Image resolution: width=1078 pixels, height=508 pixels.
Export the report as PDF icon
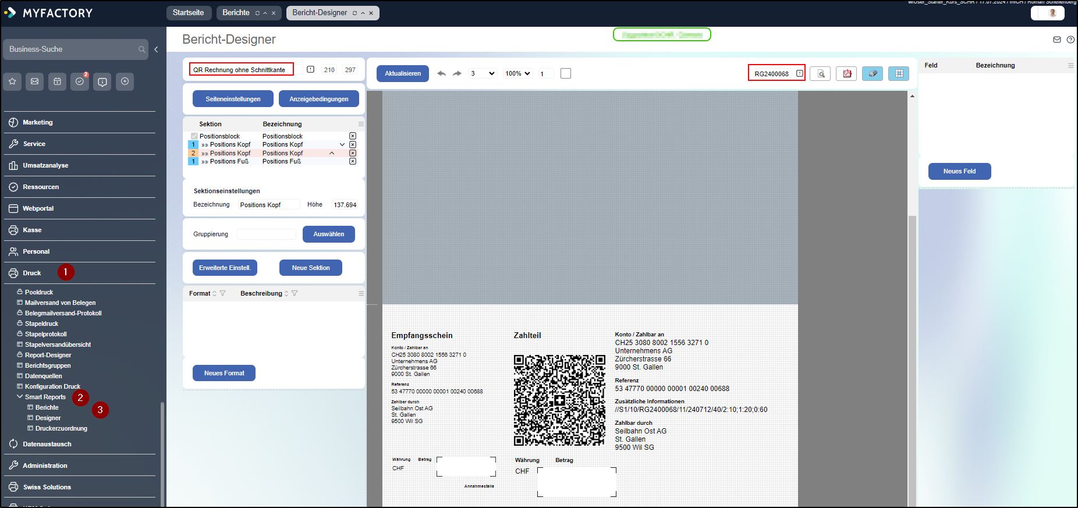point(846,73)
